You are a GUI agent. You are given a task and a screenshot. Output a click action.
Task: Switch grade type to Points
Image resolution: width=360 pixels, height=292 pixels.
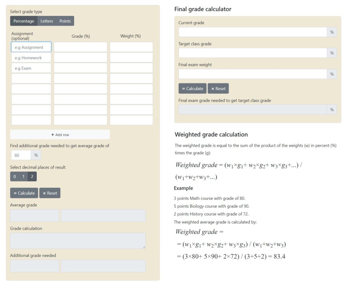(65, 21)
